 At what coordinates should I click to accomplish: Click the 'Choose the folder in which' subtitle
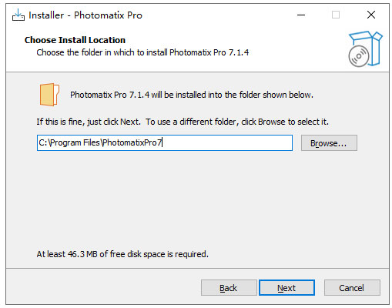point(142,52)
